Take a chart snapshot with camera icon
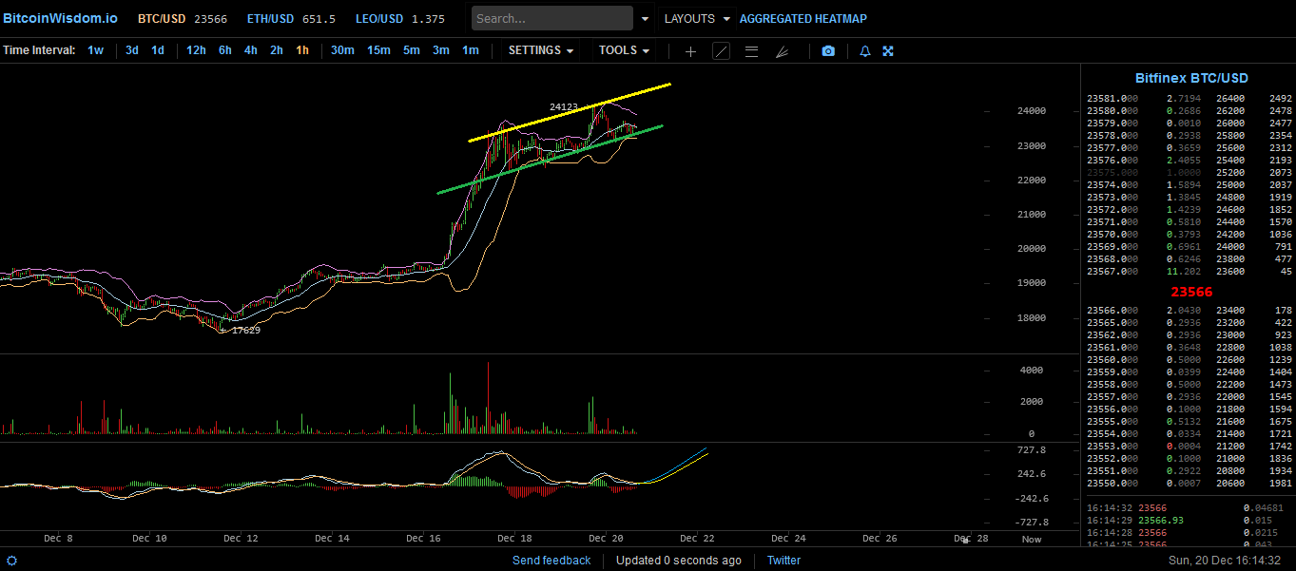Viewport: 1296px width, 571px height. coord(828,51)
